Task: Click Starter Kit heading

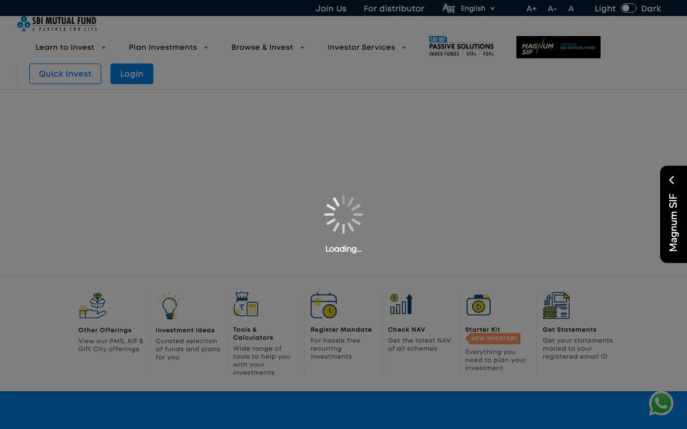Action: tap(483, 329)
